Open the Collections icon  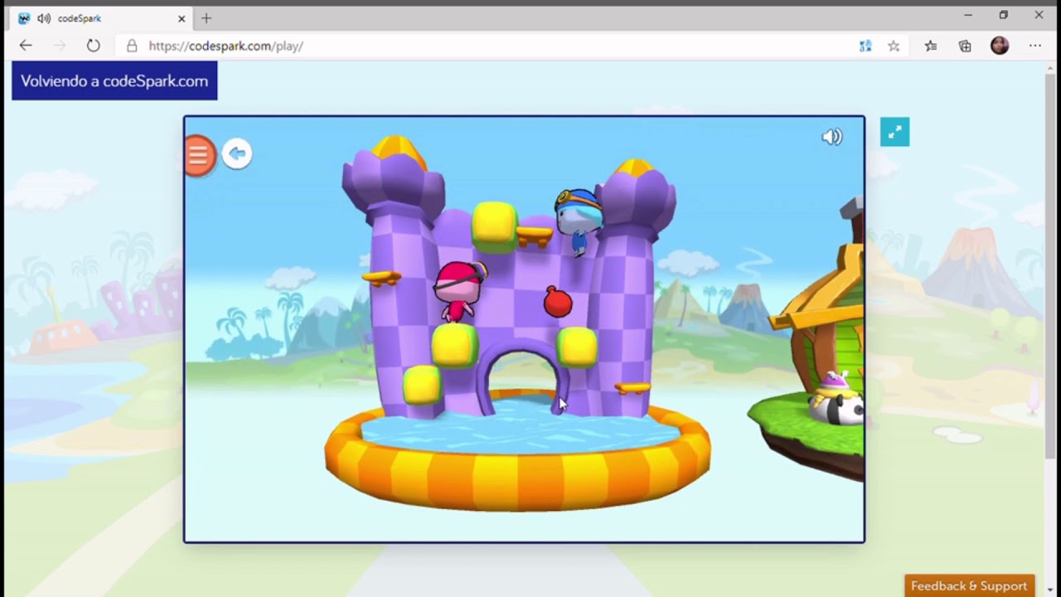965,46
